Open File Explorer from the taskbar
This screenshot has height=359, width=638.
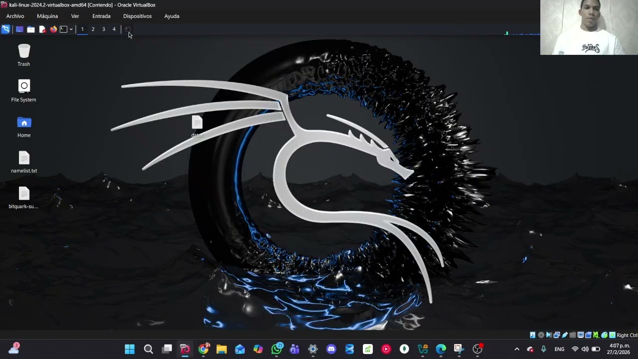tap(221, 349)
